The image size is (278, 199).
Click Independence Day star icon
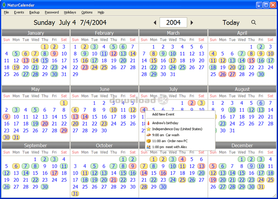pos(149,129)
